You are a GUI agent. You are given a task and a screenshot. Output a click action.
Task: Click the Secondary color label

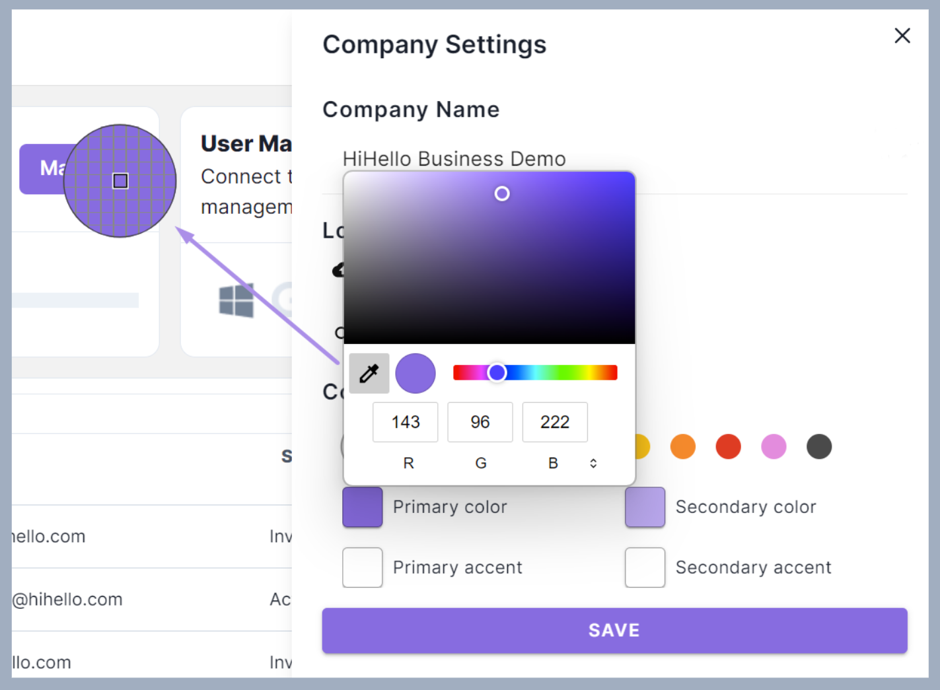tap(746, 507)
